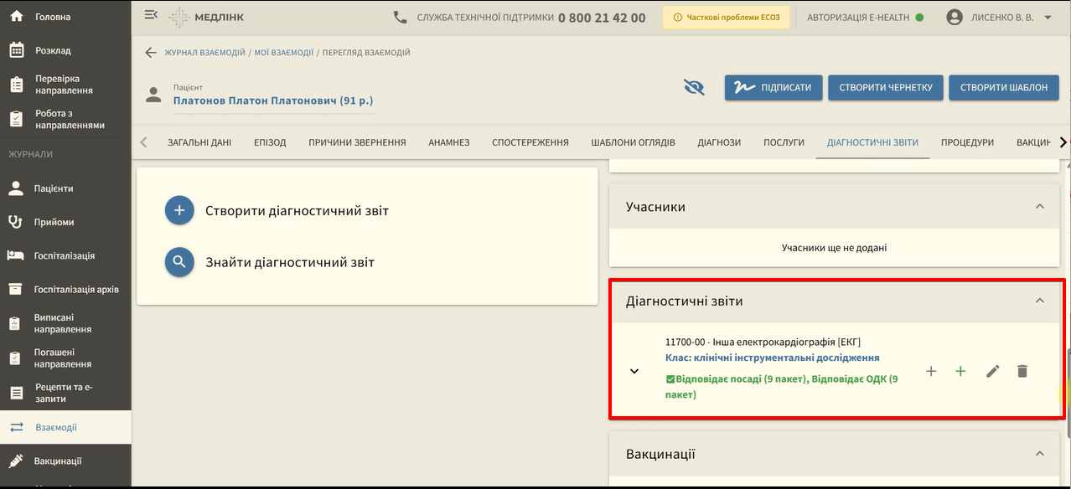The image size is (1071, 489).
Task: Open the Лисенко В. В. user dropdown arrow
Action: pos(1048,17)
